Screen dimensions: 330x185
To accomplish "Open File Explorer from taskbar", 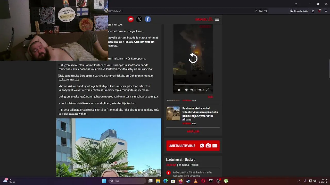I will (158, 181).
